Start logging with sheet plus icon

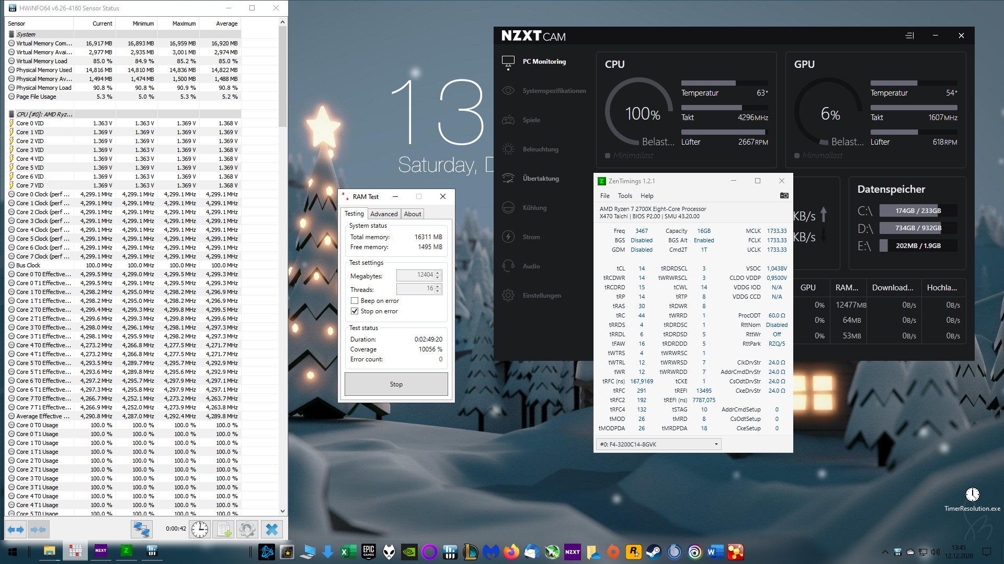point(224,530)
